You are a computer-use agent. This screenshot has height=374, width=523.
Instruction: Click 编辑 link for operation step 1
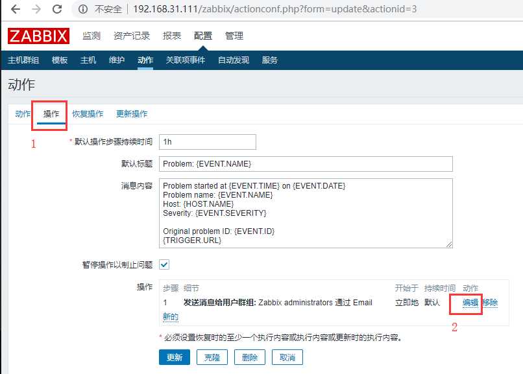470,303
